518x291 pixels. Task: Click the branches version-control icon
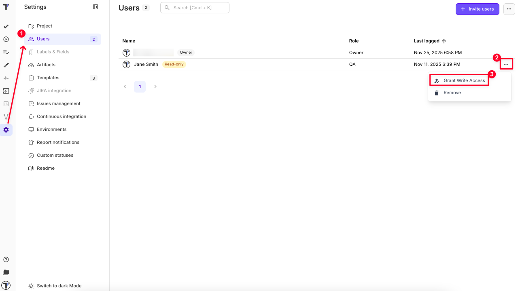point(6,117)
